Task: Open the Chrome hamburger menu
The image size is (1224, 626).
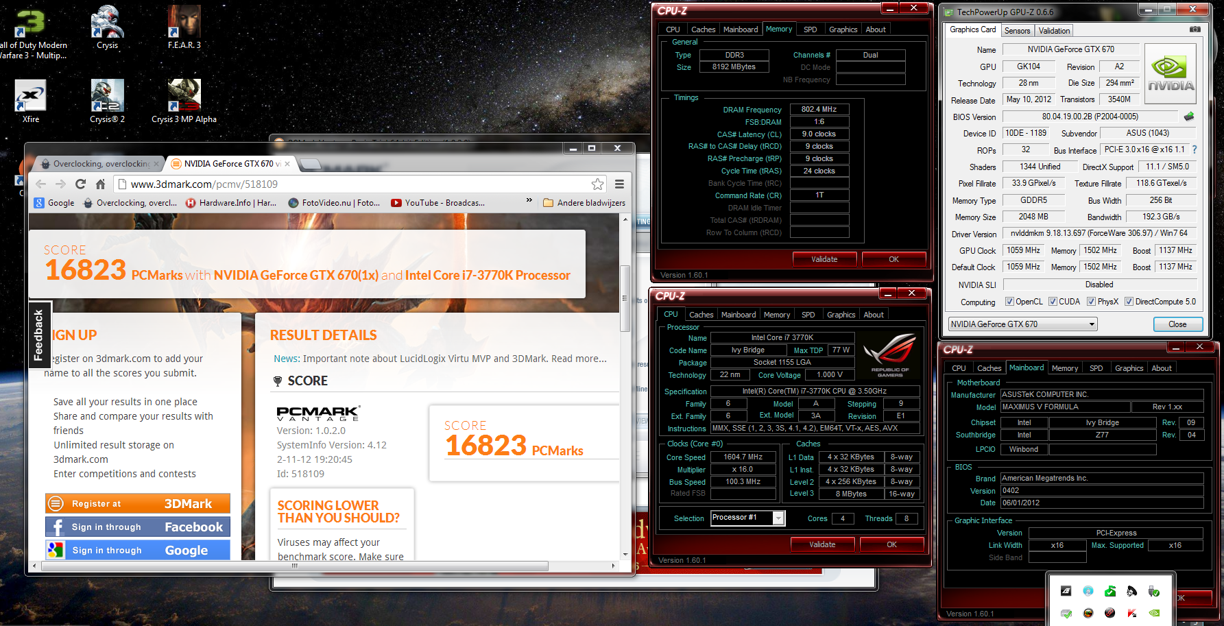Action: [x=619, y=184]
